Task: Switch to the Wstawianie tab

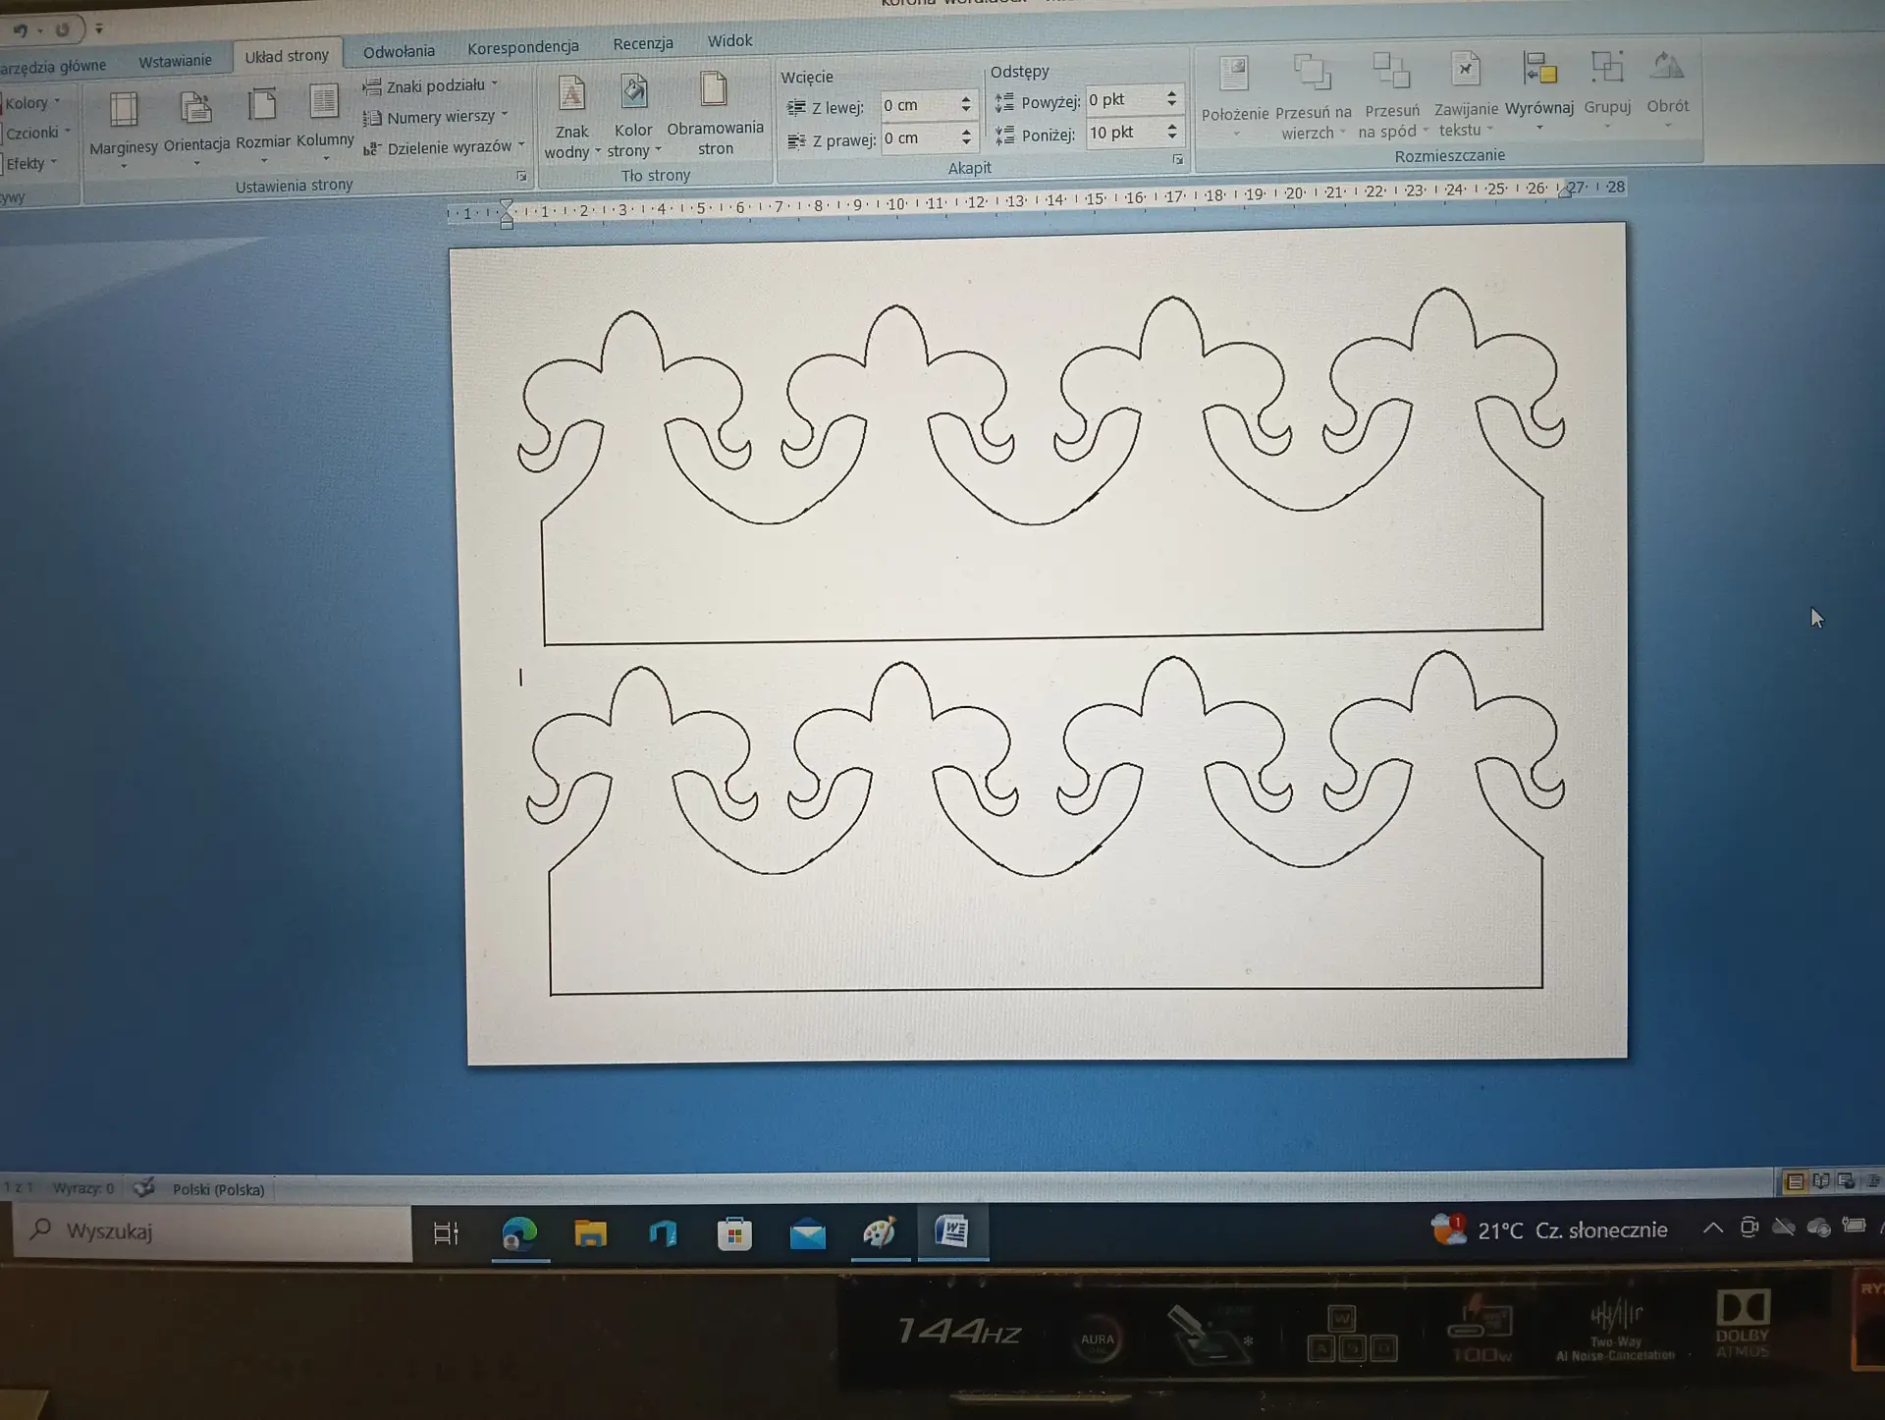Action: (175, 61)
